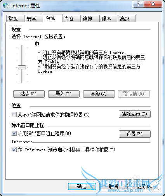Toggle 启用弹出窗口阻止程序 checkbox

pos(14,133)
